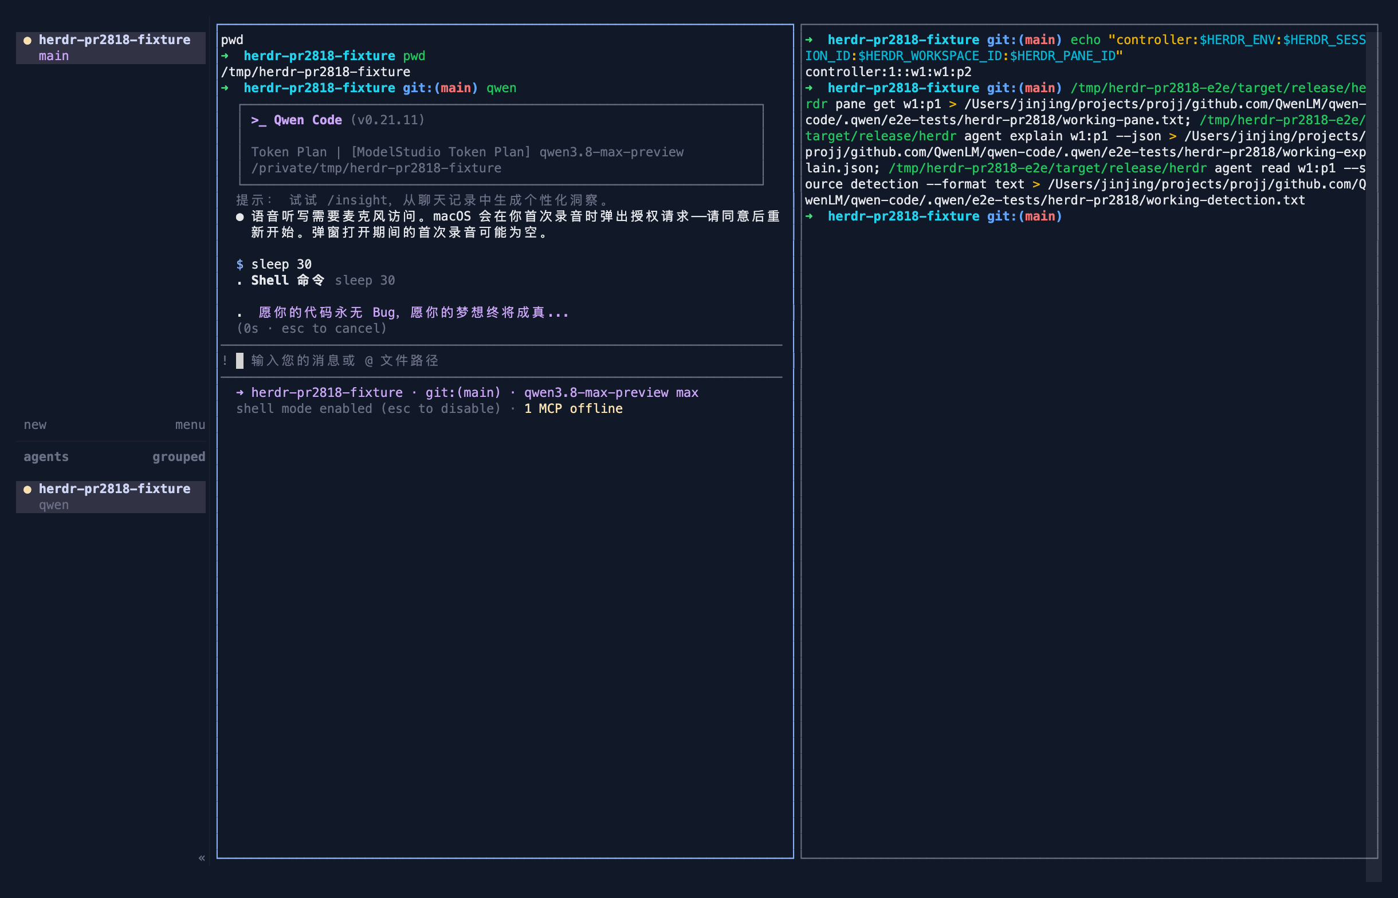The height and width of the screenshot is (898, 1398).
Task: Click the status dot beside the qwen agent
Action: [28, 489]
